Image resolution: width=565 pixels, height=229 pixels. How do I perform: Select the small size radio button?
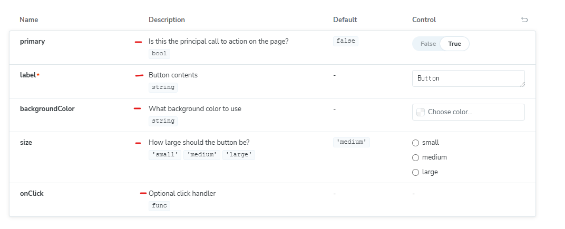click(415, 143)
